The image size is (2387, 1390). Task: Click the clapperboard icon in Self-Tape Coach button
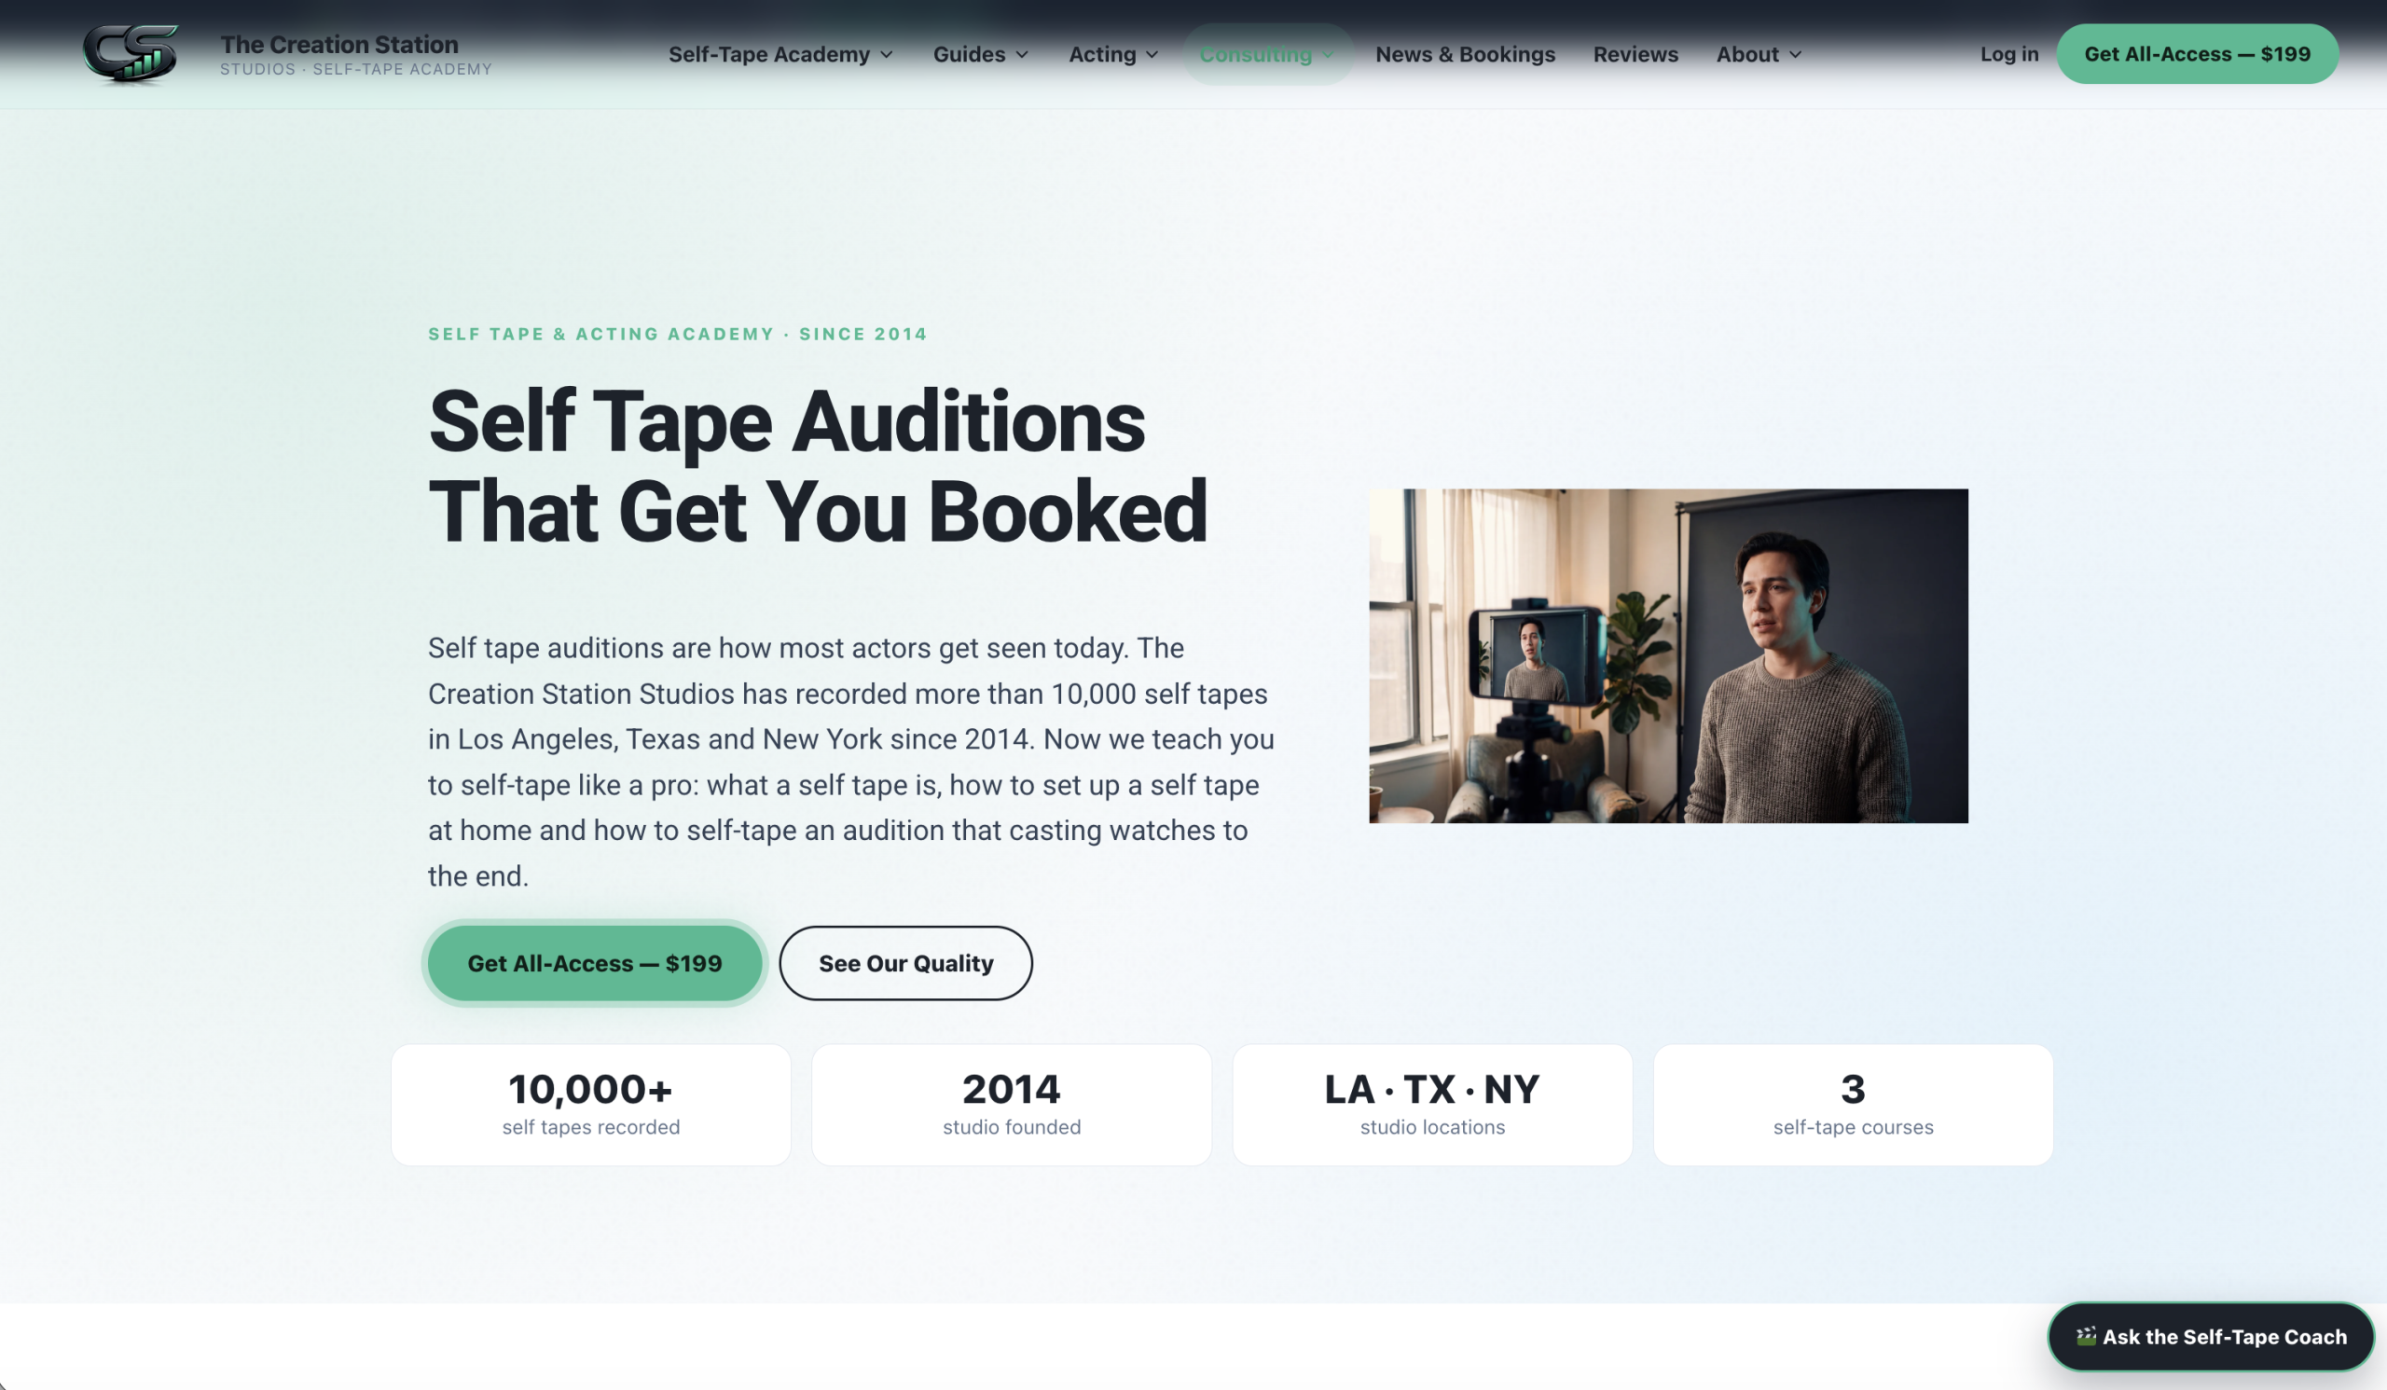(x=2086, y=1336)
